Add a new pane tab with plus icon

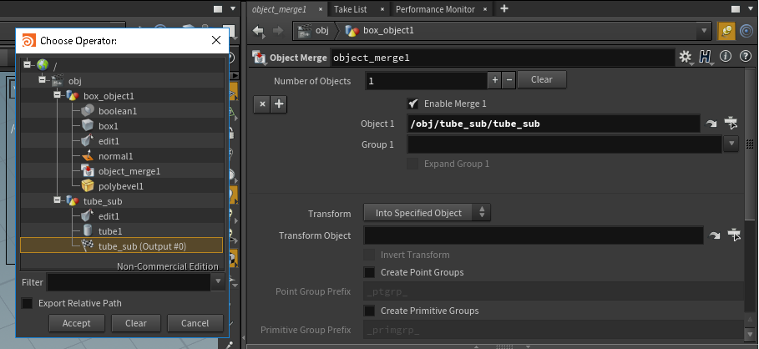click(503, 8)
